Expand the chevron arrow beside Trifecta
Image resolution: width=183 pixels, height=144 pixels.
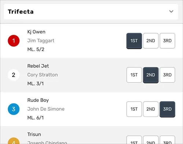(171, 11)
